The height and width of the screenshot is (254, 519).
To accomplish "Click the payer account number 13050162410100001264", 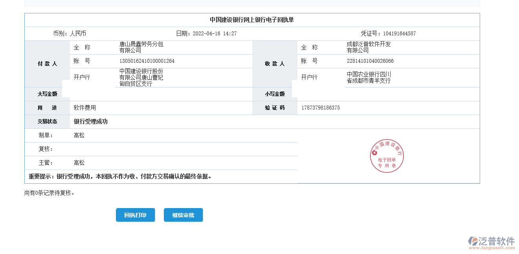I will point(146,61).
